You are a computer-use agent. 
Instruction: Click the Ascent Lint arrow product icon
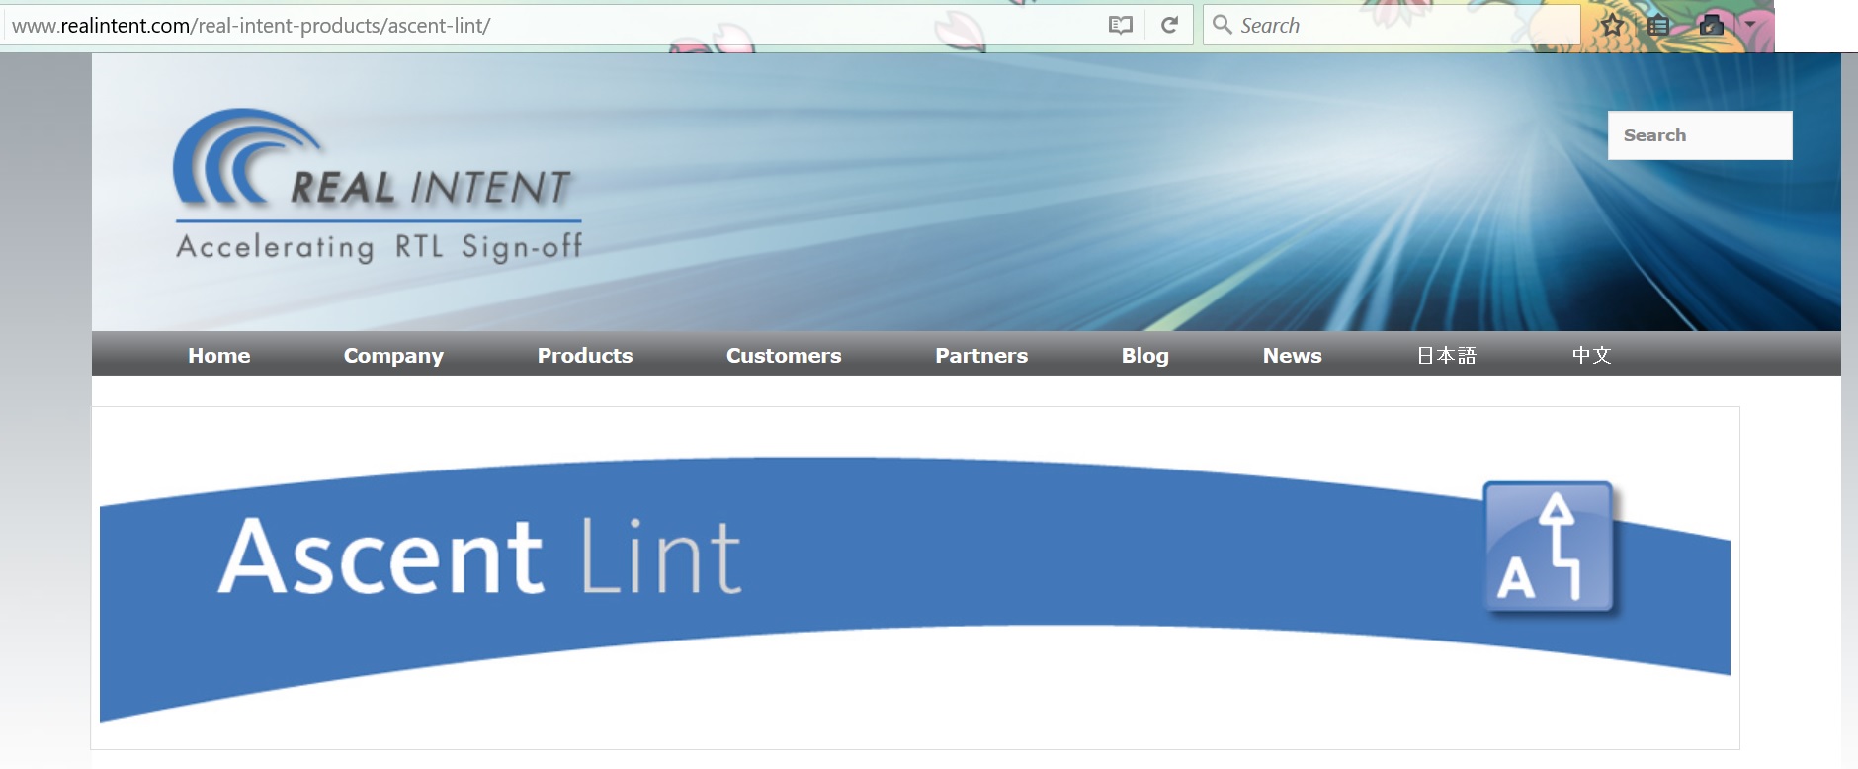1549,548
